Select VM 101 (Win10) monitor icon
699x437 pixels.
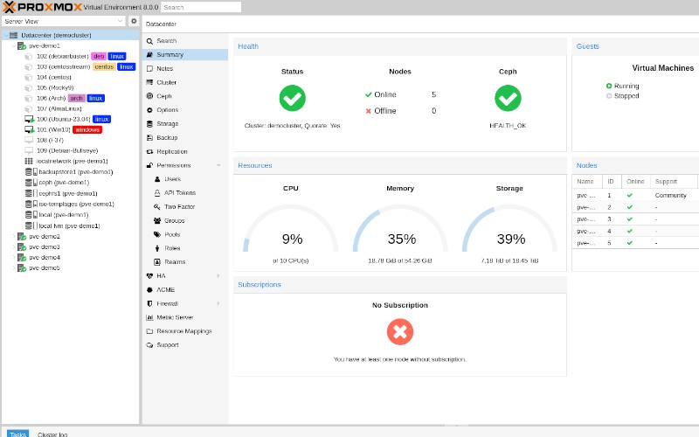click(29, 129)
